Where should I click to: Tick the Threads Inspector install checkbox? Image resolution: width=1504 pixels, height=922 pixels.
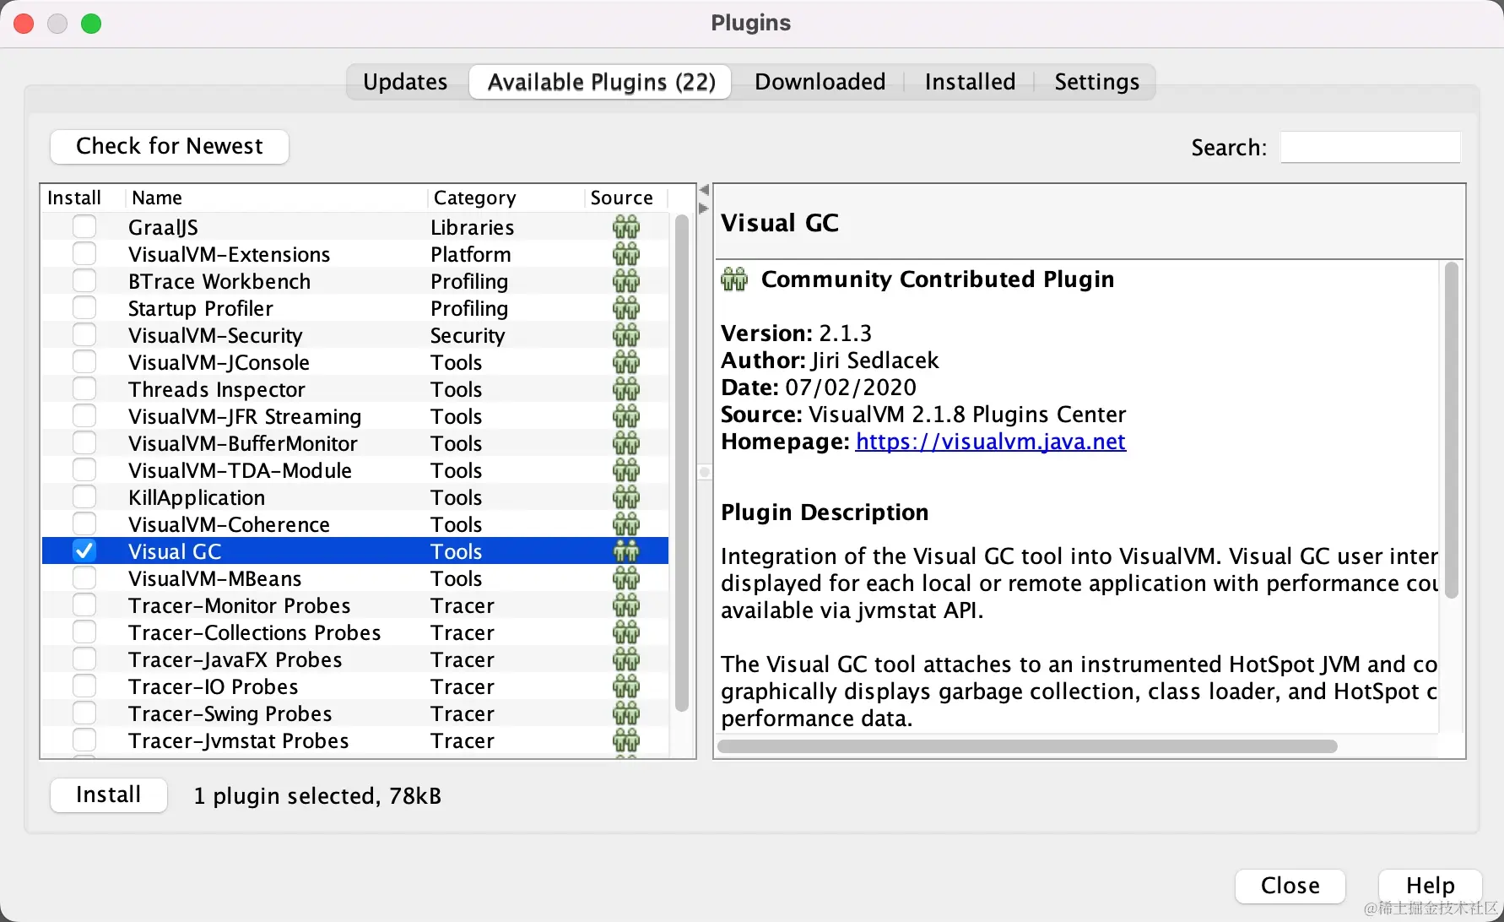click(84, 388)
